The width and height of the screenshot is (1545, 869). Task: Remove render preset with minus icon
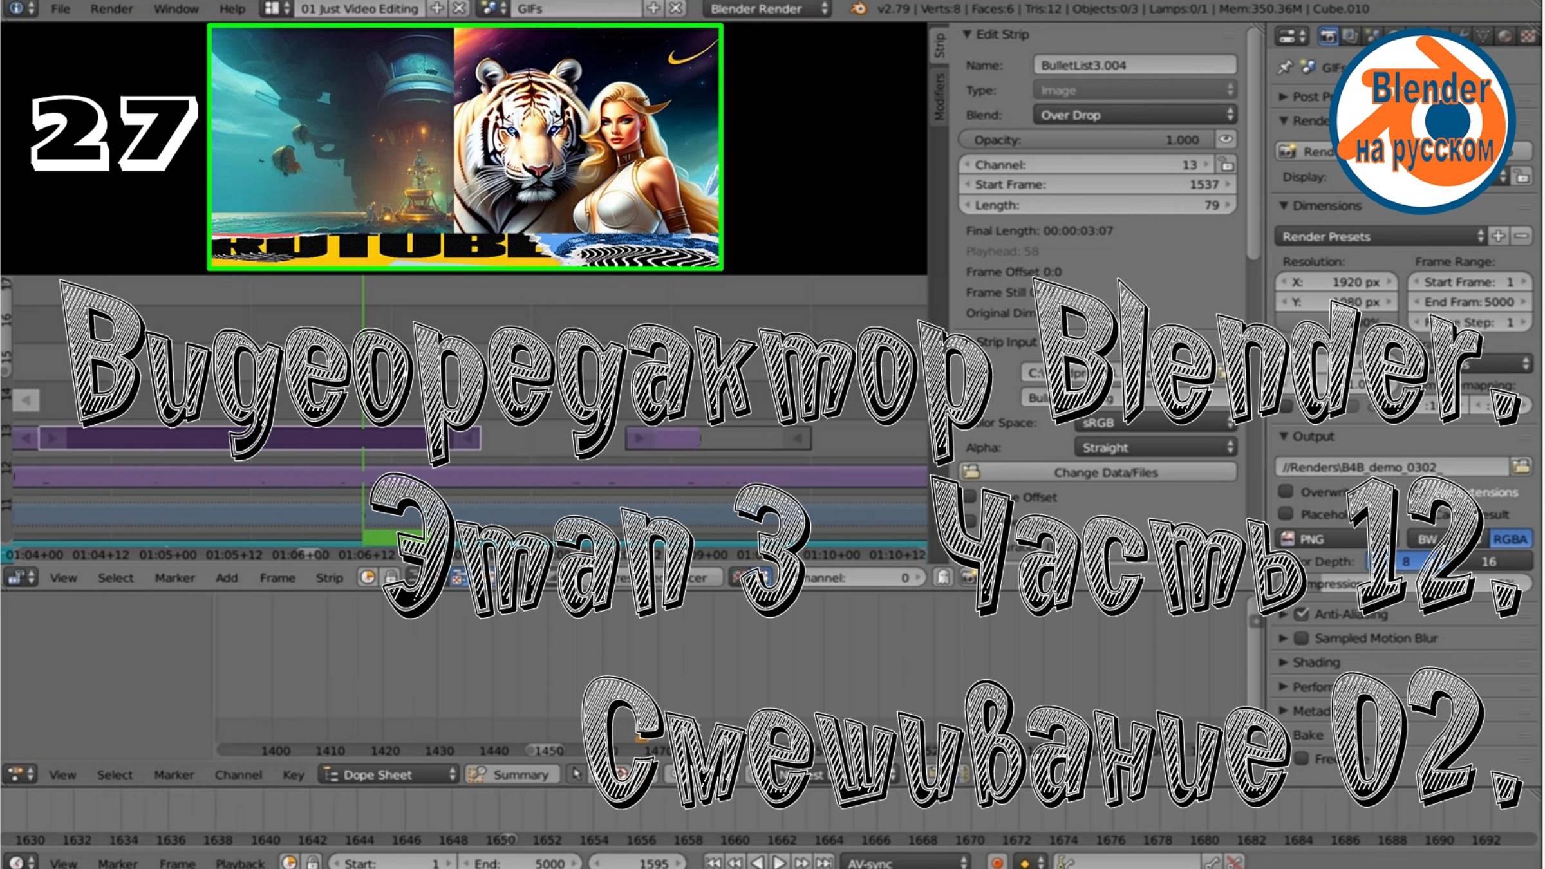[x=1522, y=236]
